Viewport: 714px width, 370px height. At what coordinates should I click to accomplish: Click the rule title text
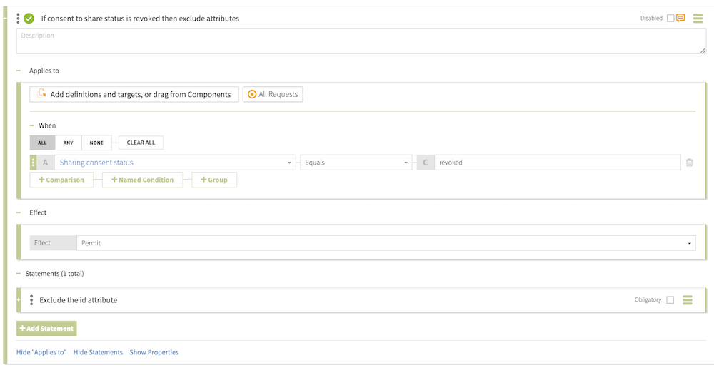click(140, 19)
